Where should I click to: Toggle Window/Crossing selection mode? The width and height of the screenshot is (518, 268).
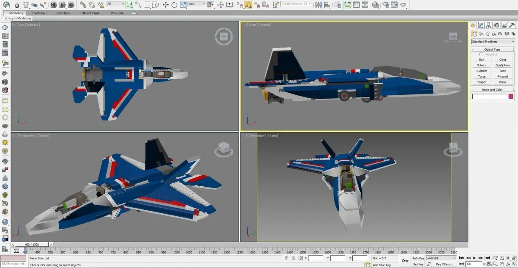(x=156, y=5)
